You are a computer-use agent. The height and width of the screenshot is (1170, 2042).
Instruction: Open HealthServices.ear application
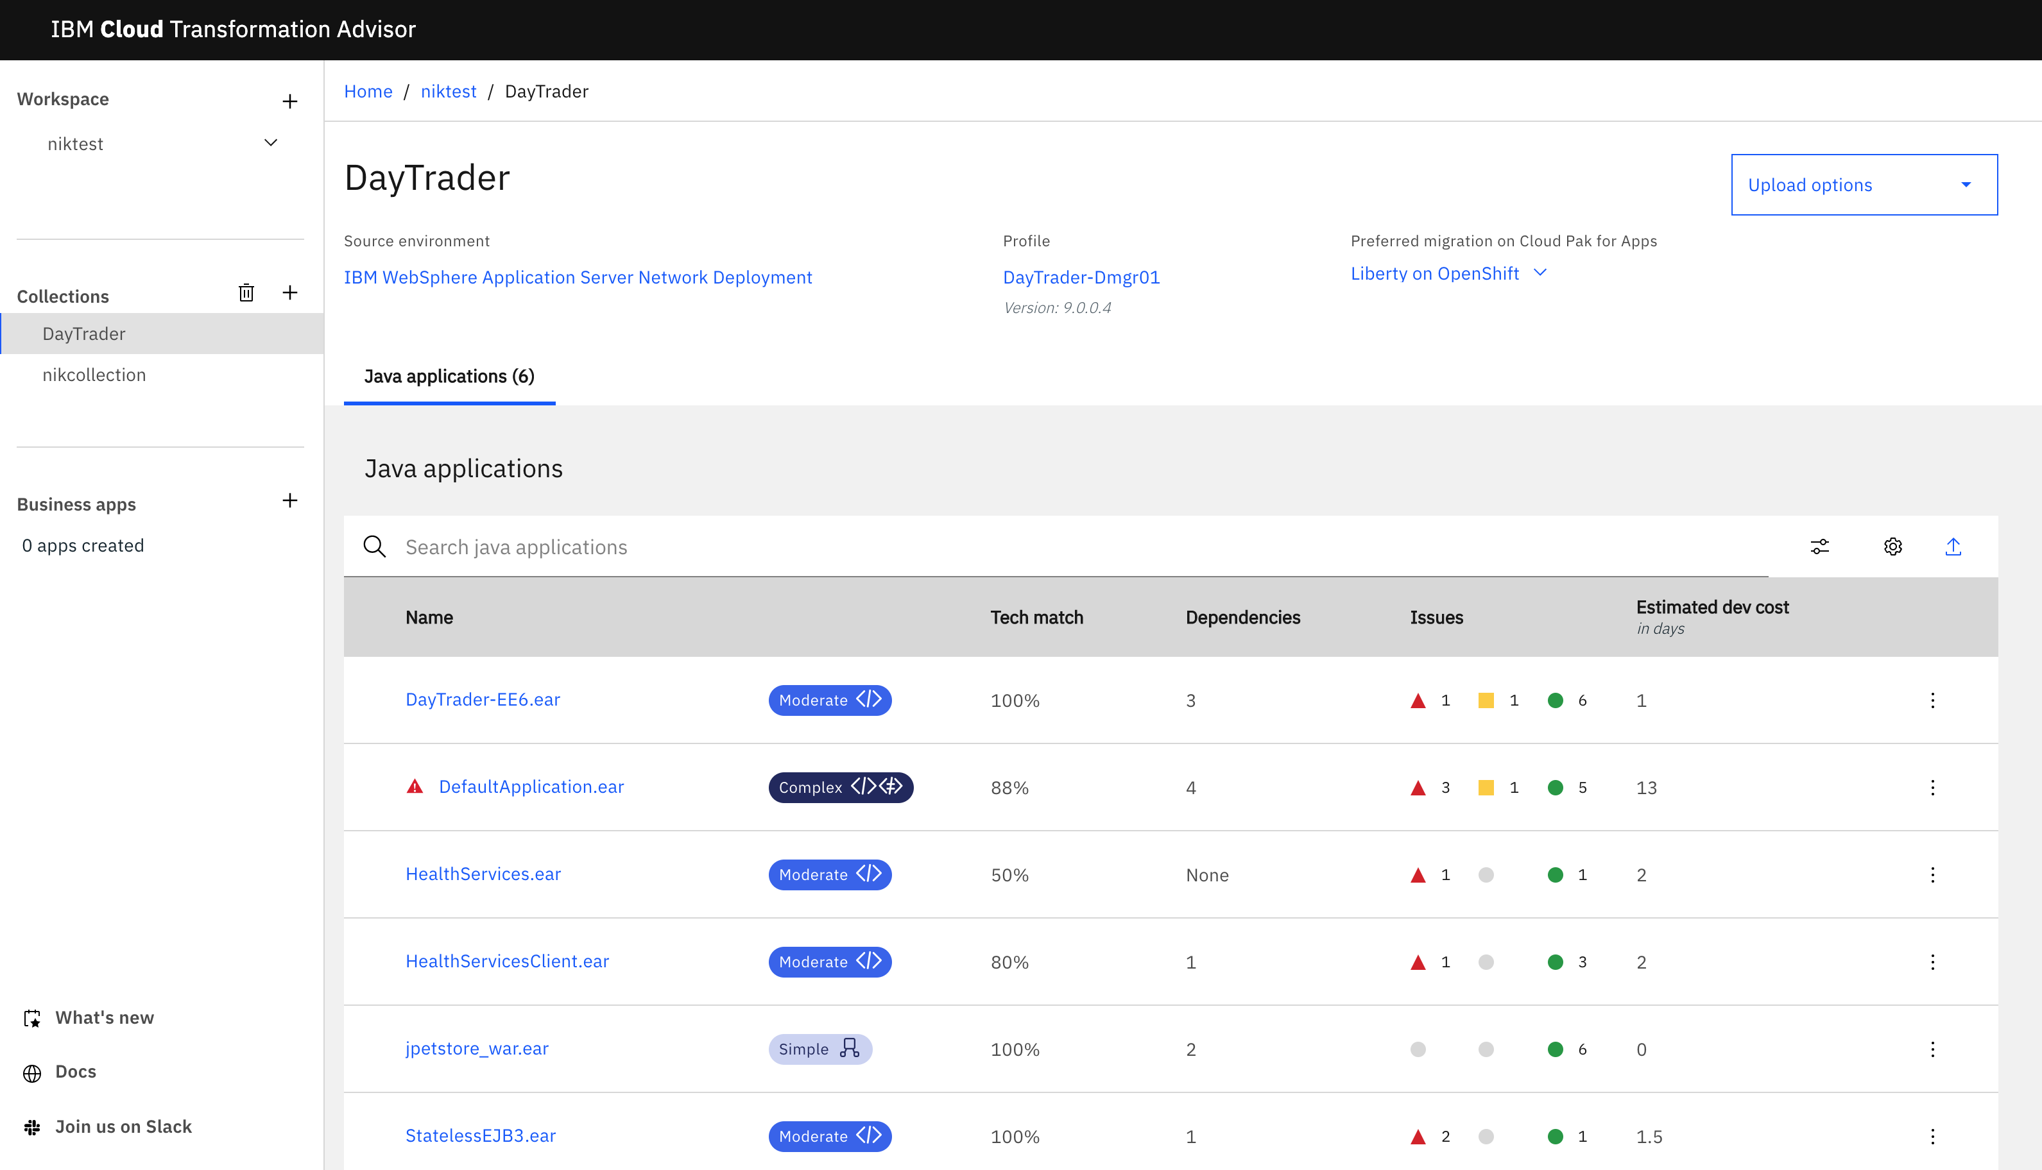pos(483,874)
